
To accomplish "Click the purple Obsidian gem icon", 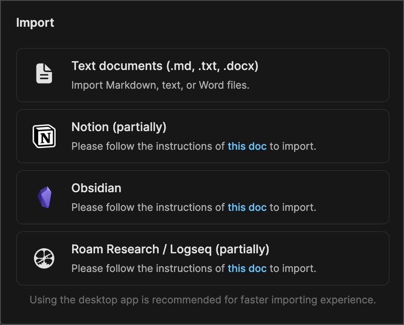I will click(x=44, y=196).
